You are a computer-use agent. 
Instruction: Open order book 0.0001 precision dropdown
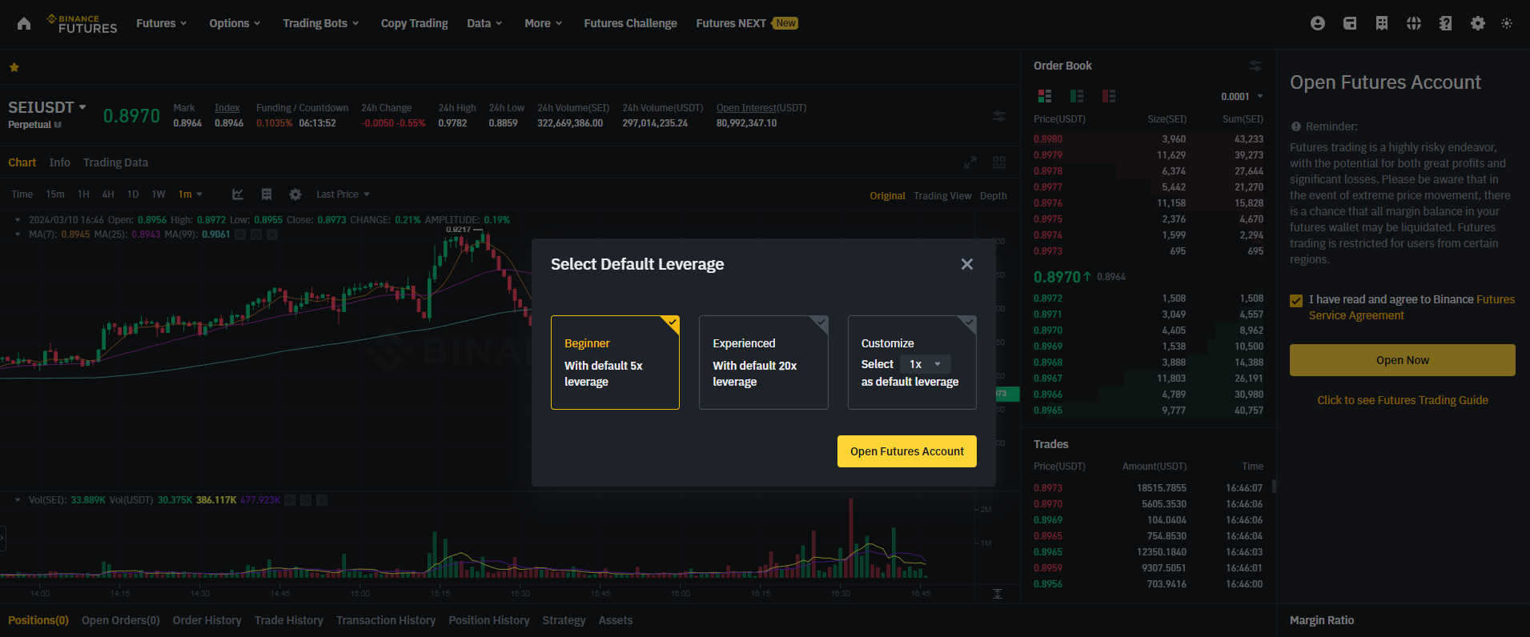pyautogui.click(x=1242, y=97)
